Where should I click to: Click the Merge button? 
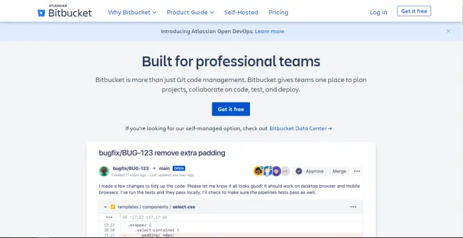[339, 171]
